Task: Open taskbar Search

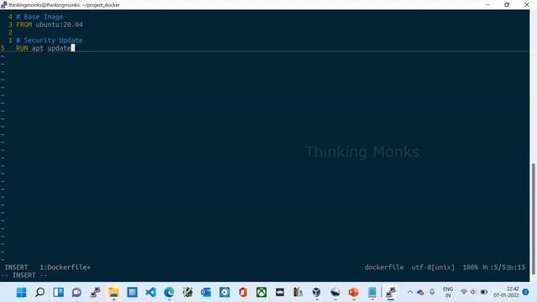Action: [x=39, y=293]
